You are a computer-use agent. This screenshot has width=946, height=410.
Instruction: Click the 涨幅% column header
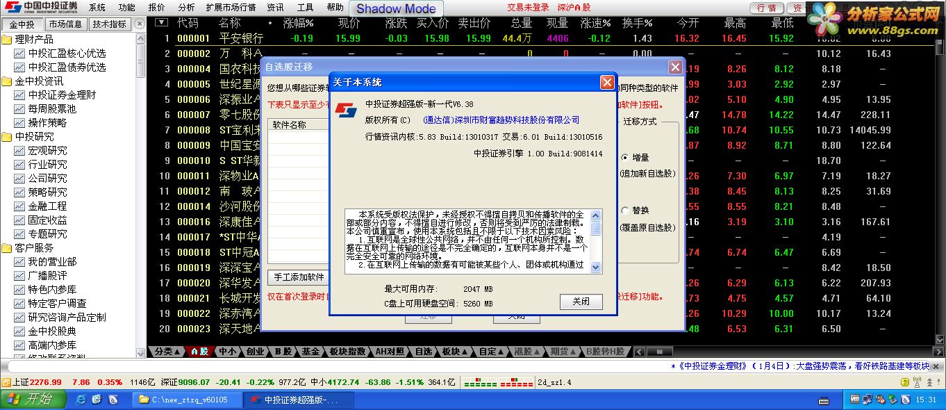298,23
